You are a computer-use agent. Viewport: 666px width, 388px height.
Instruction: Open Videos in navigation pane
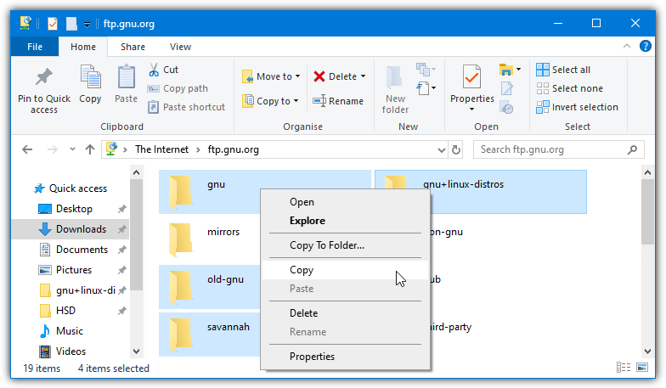(x=71, y=351)
